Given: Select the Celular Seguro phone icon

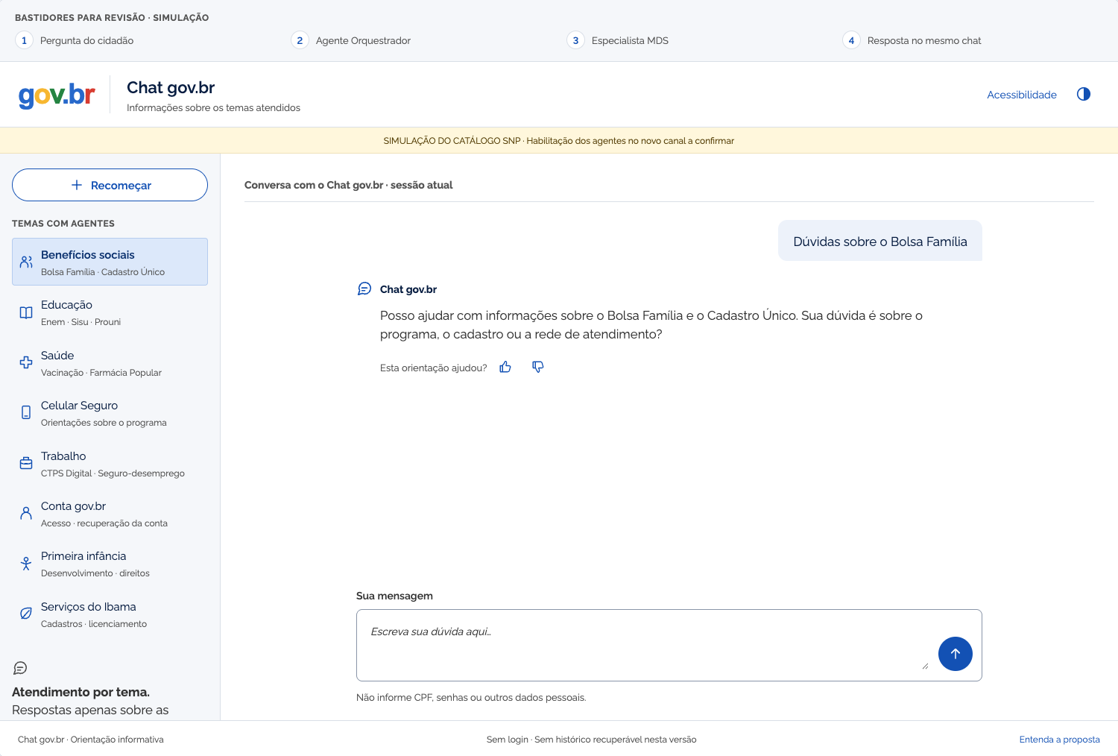Looking at the screenshot, I should [26, 412].
